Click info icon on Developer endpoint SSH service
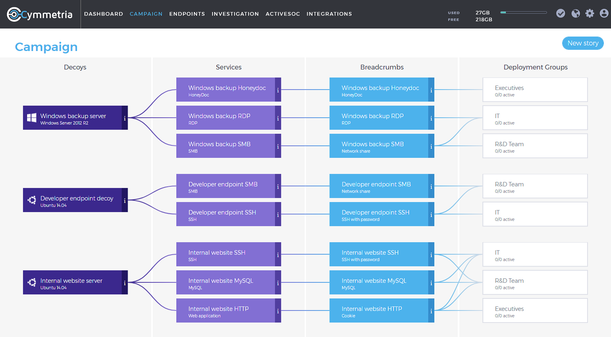Viewport: 611px width, 337px height. (x=278, y=214)
